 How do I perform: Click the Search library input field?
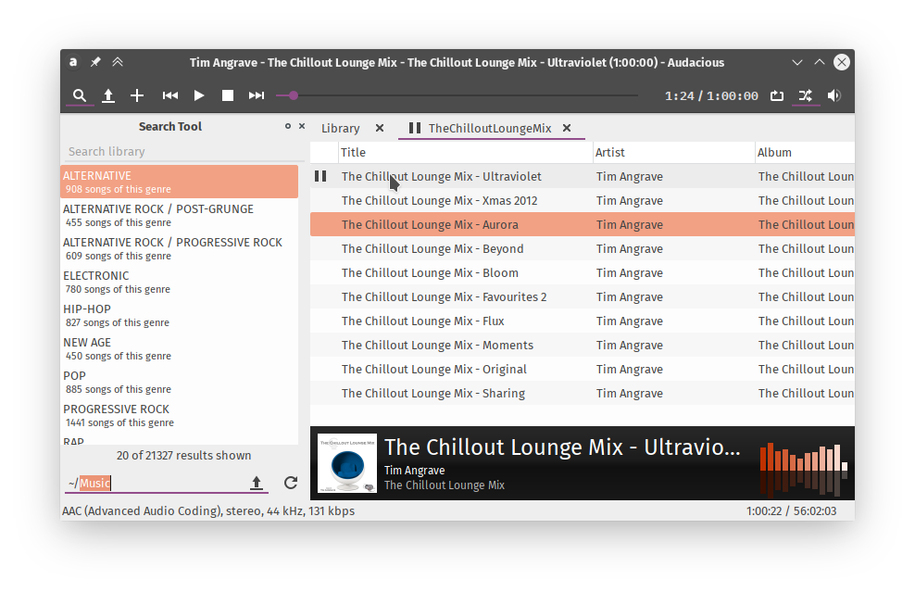183,152
